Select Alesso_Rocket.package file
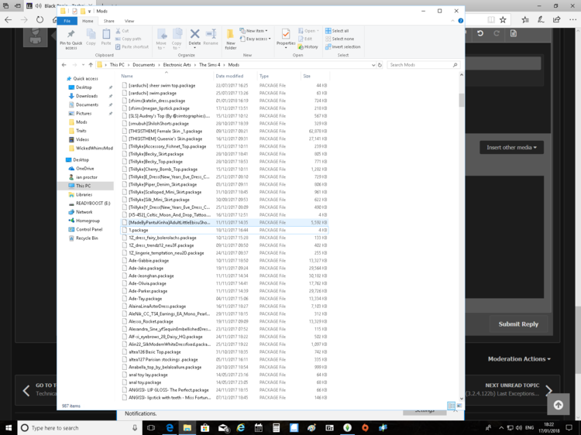 point(224,321)
